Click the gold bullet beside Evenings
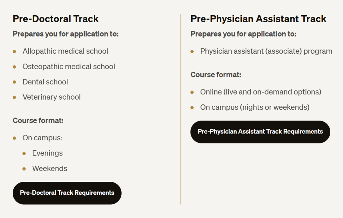Image resolution: width=343 pixels, height=218 pixels. pos(24,154)
